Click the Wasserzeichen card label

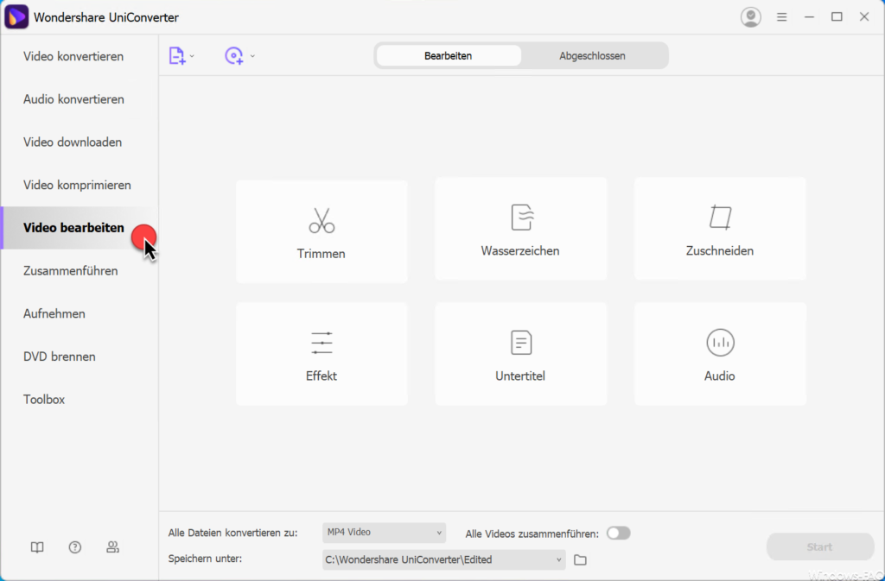click(520, 250)
